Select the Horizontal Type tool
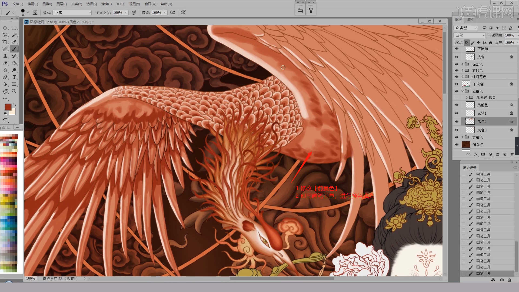 pos(14,77)
